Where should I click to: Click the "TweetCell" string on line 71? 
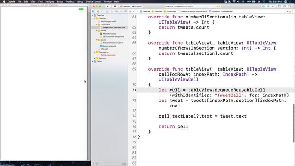pyautogui.click(x=229, y=95)
